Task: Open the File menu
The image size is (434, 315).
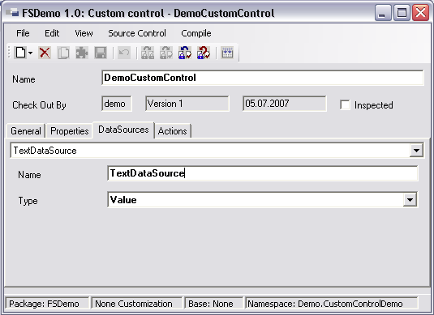Action: (23, 33)
